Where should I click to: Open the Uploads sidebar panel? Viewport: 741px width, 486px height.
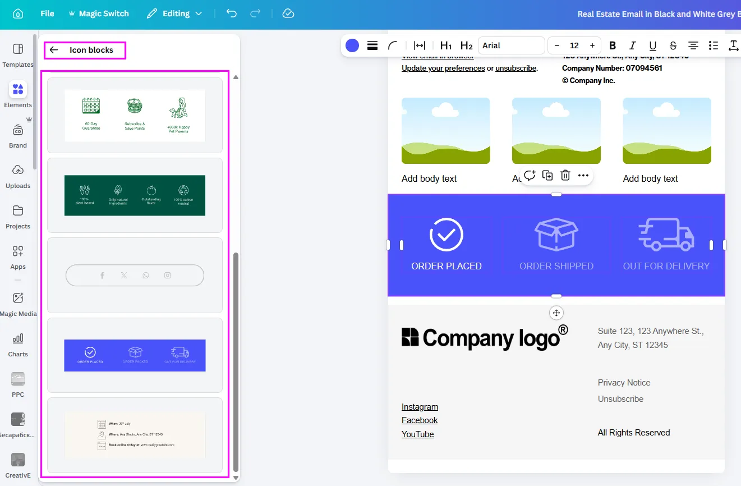coord(18,176)
